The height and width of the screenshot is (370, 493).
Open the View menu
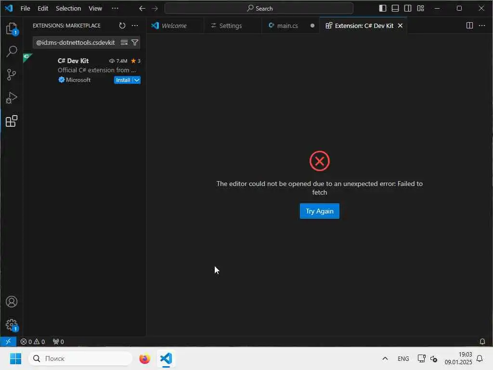pyautogui.click(x=95, y=9)
